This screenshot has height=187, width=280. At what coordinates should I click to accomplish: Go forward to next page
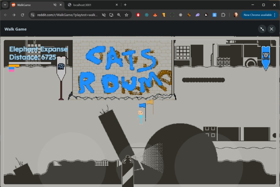click(x=14, y=15)
